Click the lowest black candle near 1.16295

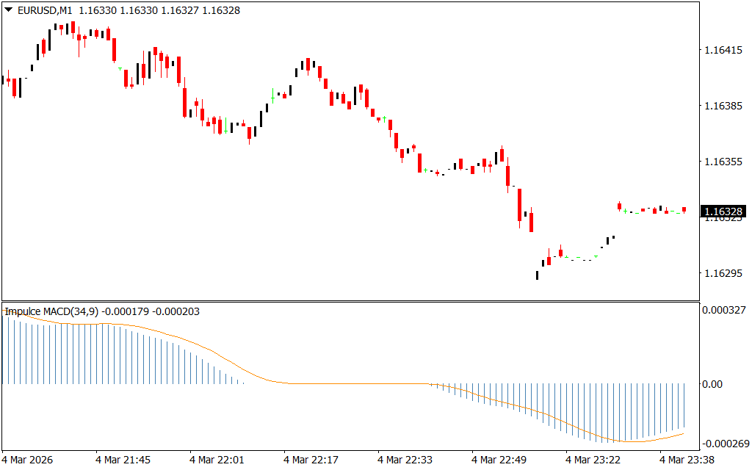(x=537, y=275)
